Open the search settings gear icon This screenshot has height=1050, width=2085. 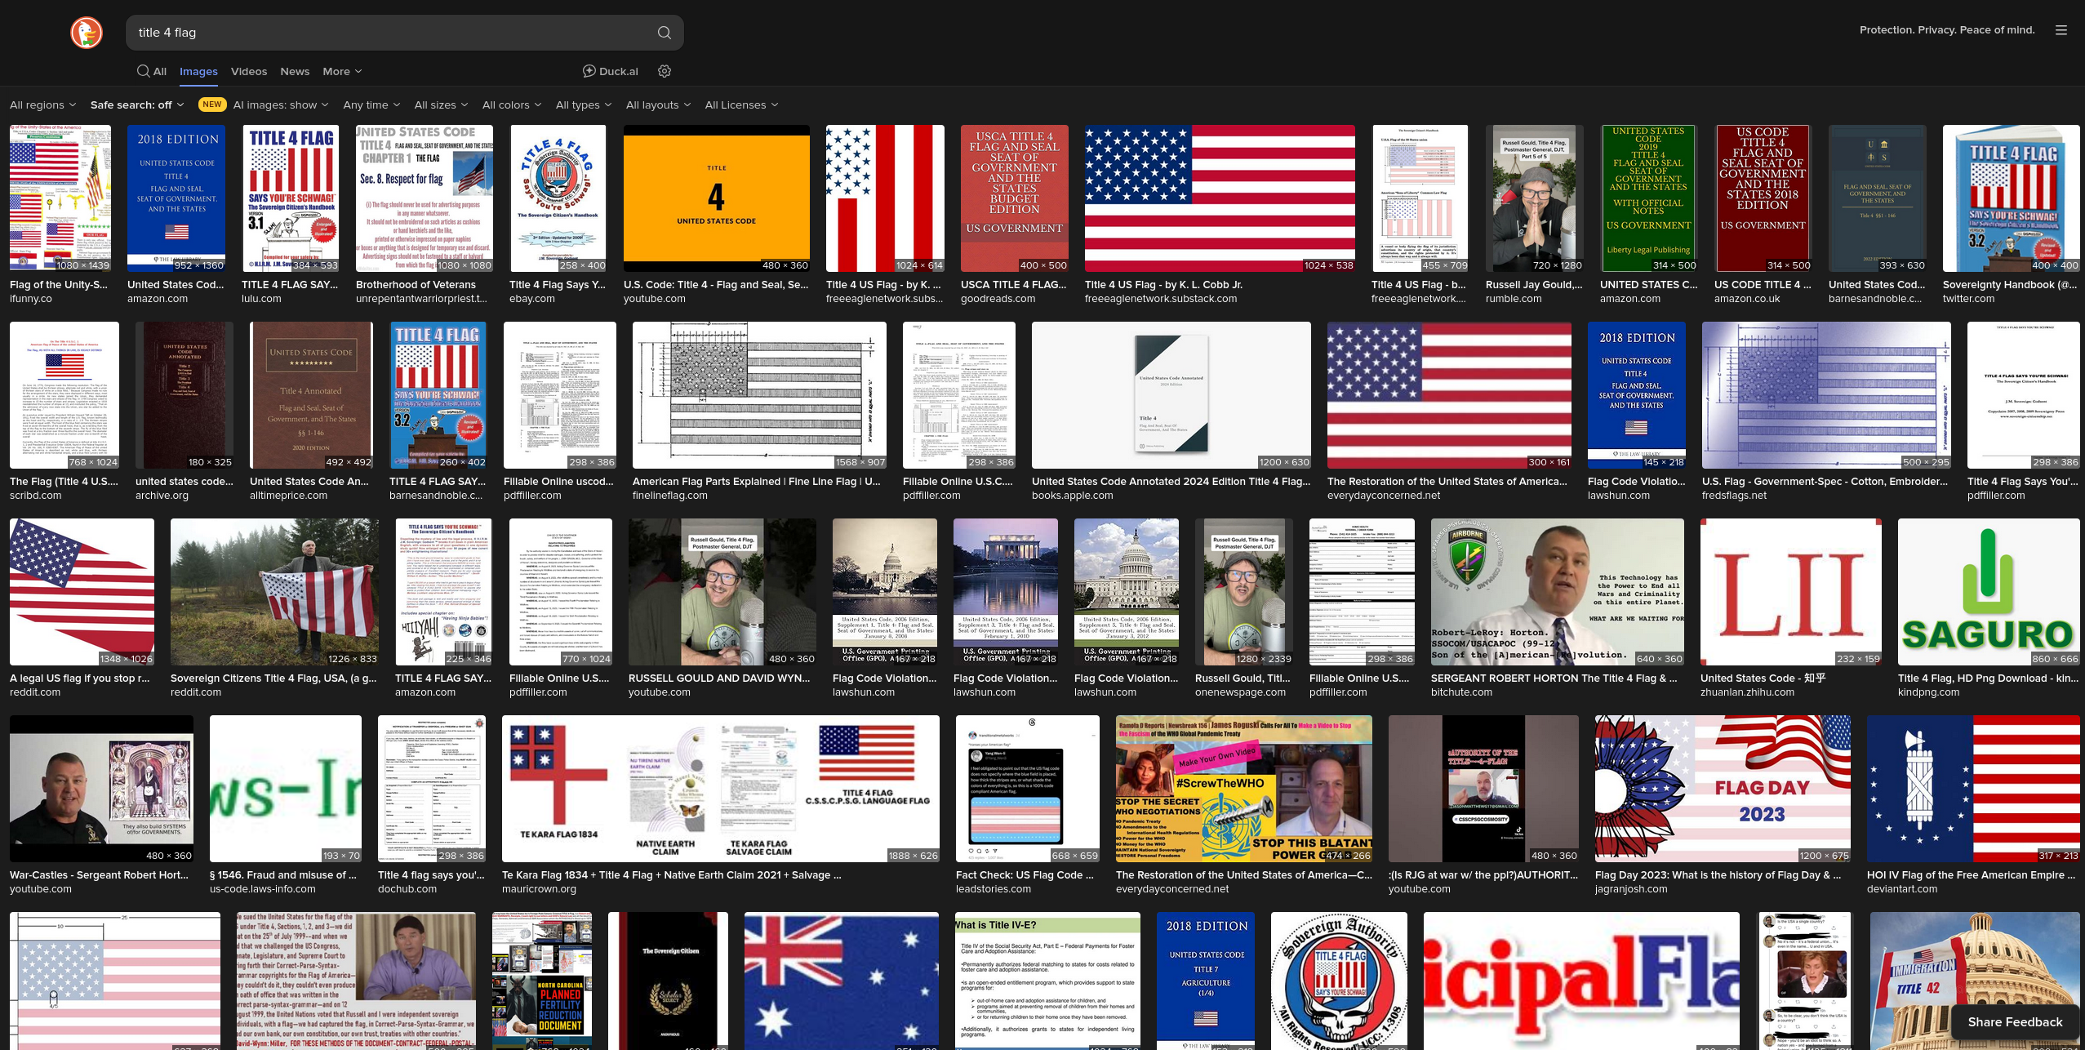(665, 71)
